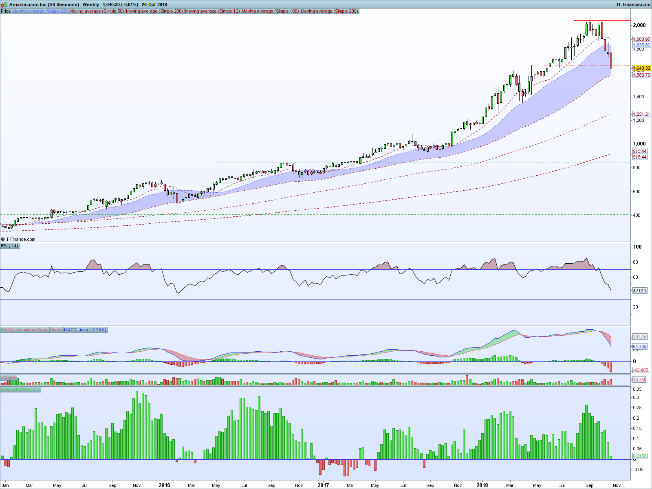This screenshot has height=489, width=652.
Task: Open Moving average (Simple 12) legend label
Action: [x=212, y=11]
